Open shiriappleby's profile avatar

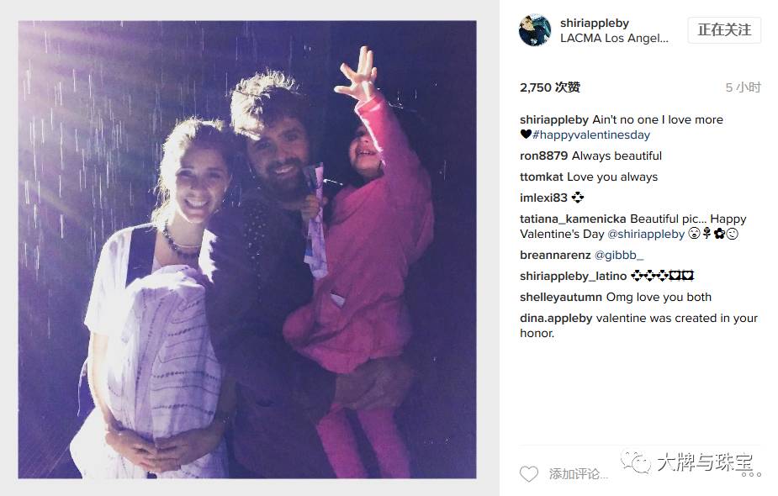534,30
